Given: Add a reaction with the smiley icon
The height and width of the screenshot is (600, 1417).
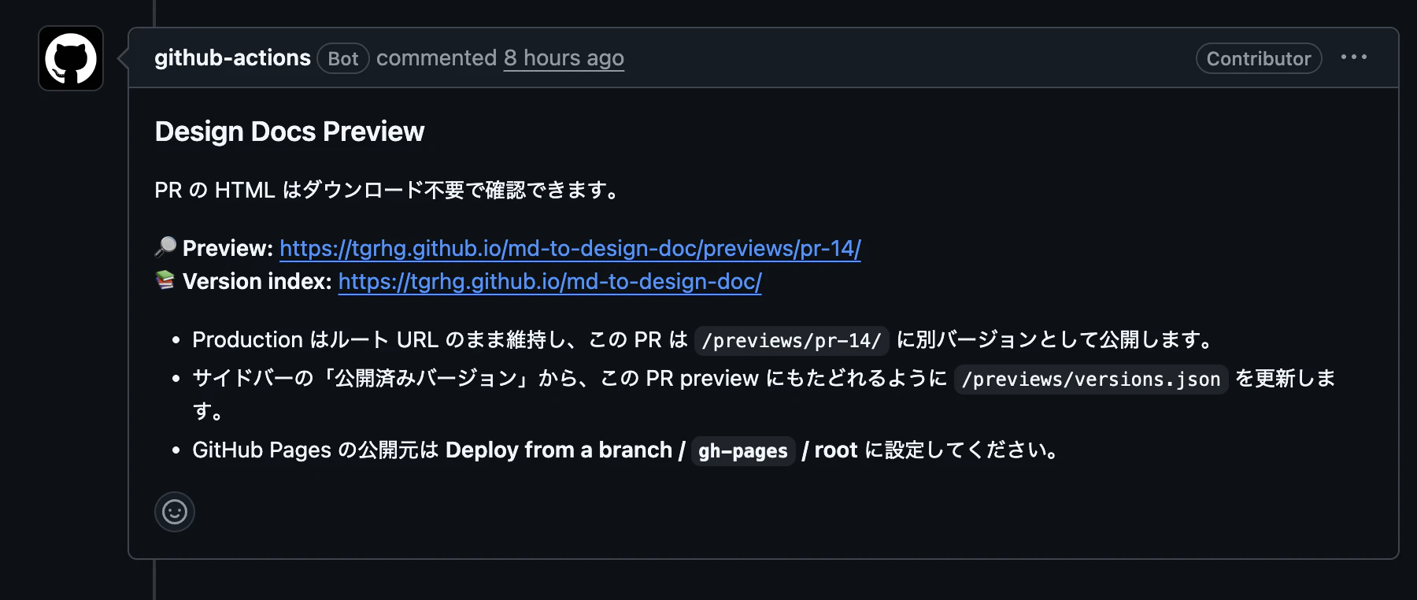Looking at the screenshot, I should coord(175,512).
